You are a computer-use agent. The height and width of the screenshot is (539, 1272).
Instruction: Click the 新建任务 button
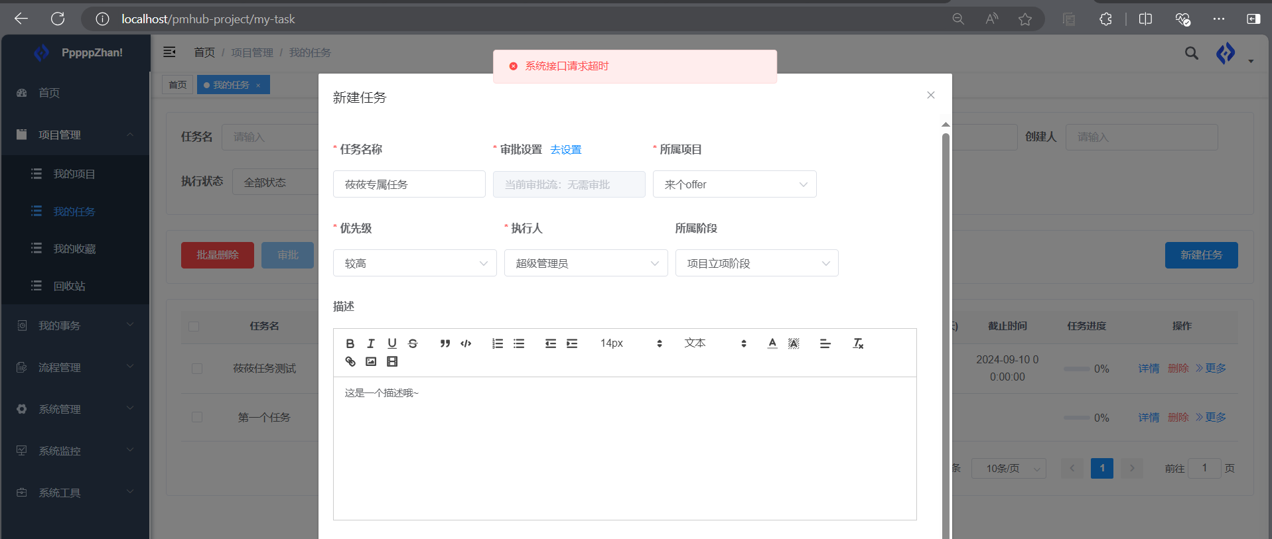(x=1201, y=255)
